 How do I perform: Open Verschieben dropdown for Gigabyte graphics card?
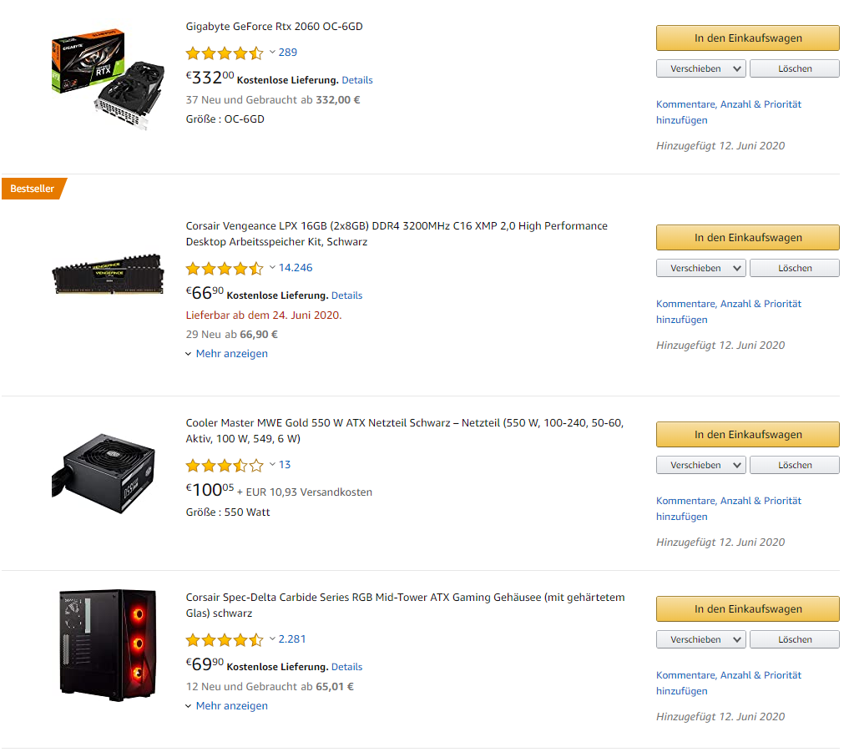pyautogui.click(x=700, y=68)
